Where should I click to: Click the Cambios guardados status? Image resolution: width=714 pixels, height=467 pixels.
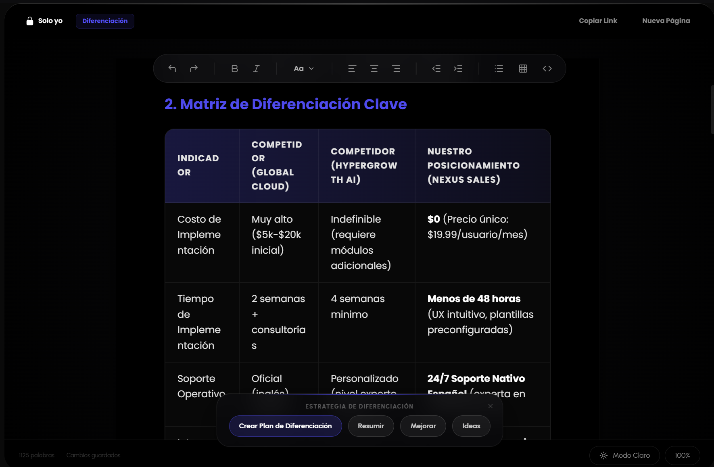click(x=93, y=455)
